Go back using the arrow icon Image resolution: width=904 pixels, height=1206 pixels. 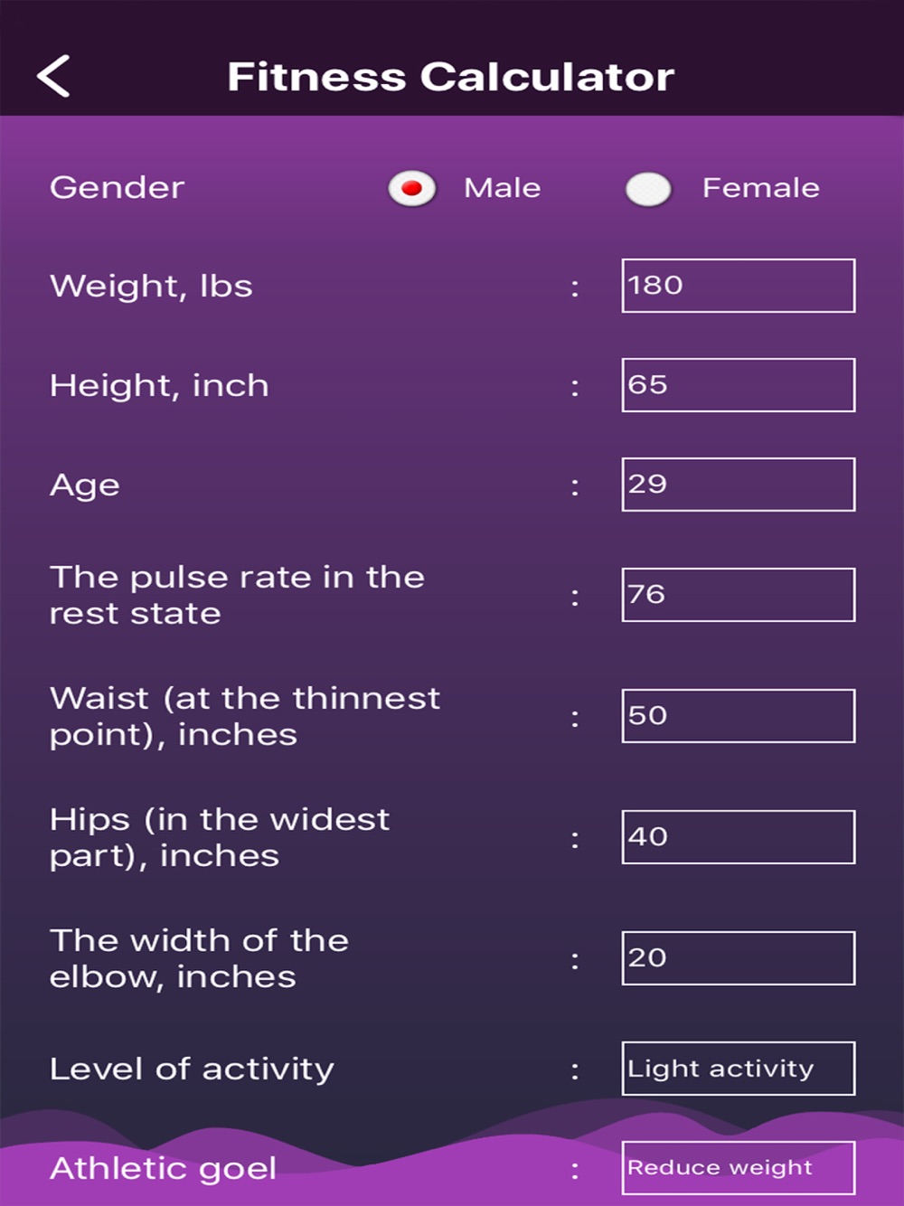[53, 76]
